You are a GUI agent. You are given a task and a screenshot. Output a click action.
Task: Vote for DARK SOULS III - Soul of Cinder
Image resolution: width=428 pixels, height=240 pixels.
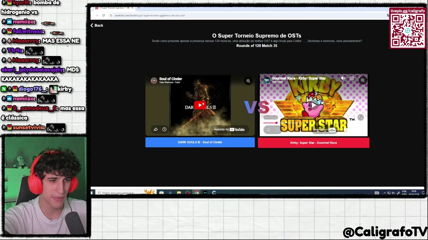pyautogui.click(x=200, y=142)
